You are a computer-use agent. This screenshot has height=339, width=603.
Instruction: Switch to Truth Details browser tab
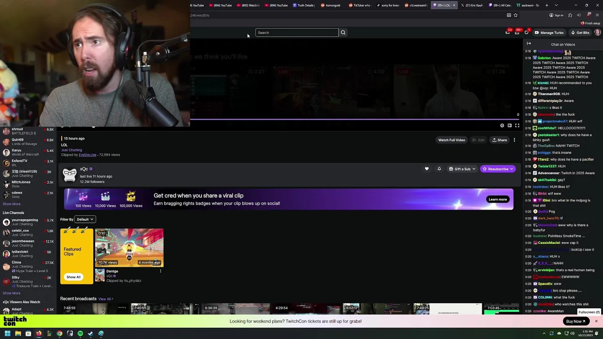point(304,5)
